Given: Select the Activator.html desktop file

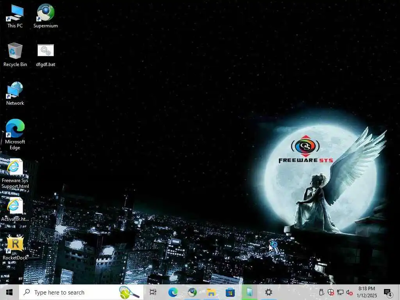Looking at the screenshot, I should click(15, 209).
